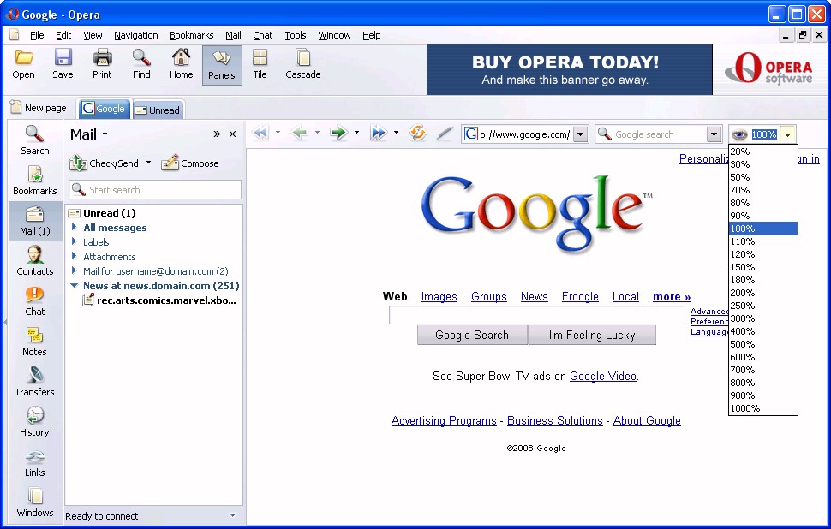This screenshot has height=529, width=831.
Task: Click the Buy Opera Today banner
Action: [x=569, y=69]
